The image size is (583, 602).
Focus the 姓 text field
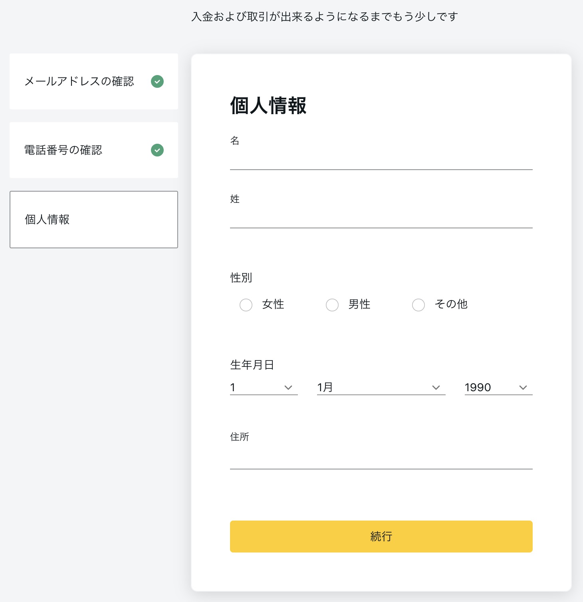(381, 218)
